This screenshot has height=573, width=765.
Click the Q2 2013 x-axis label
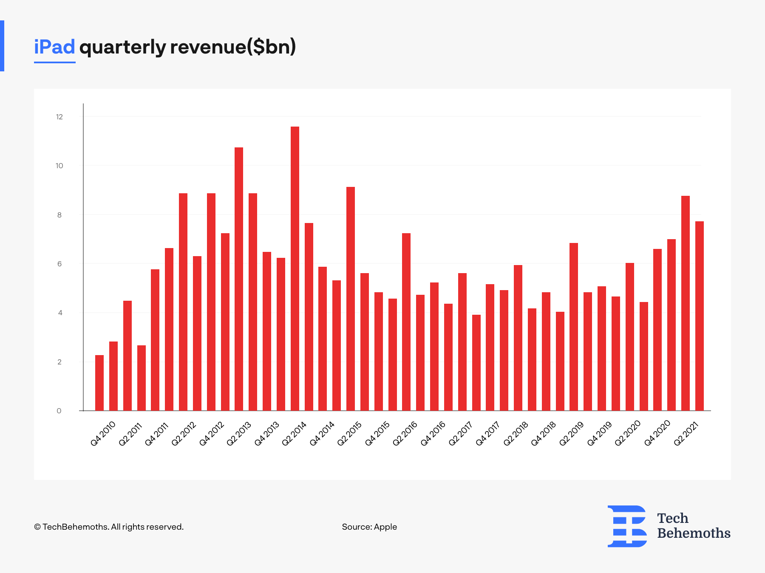pyautogui.click(x=239, y=434)
